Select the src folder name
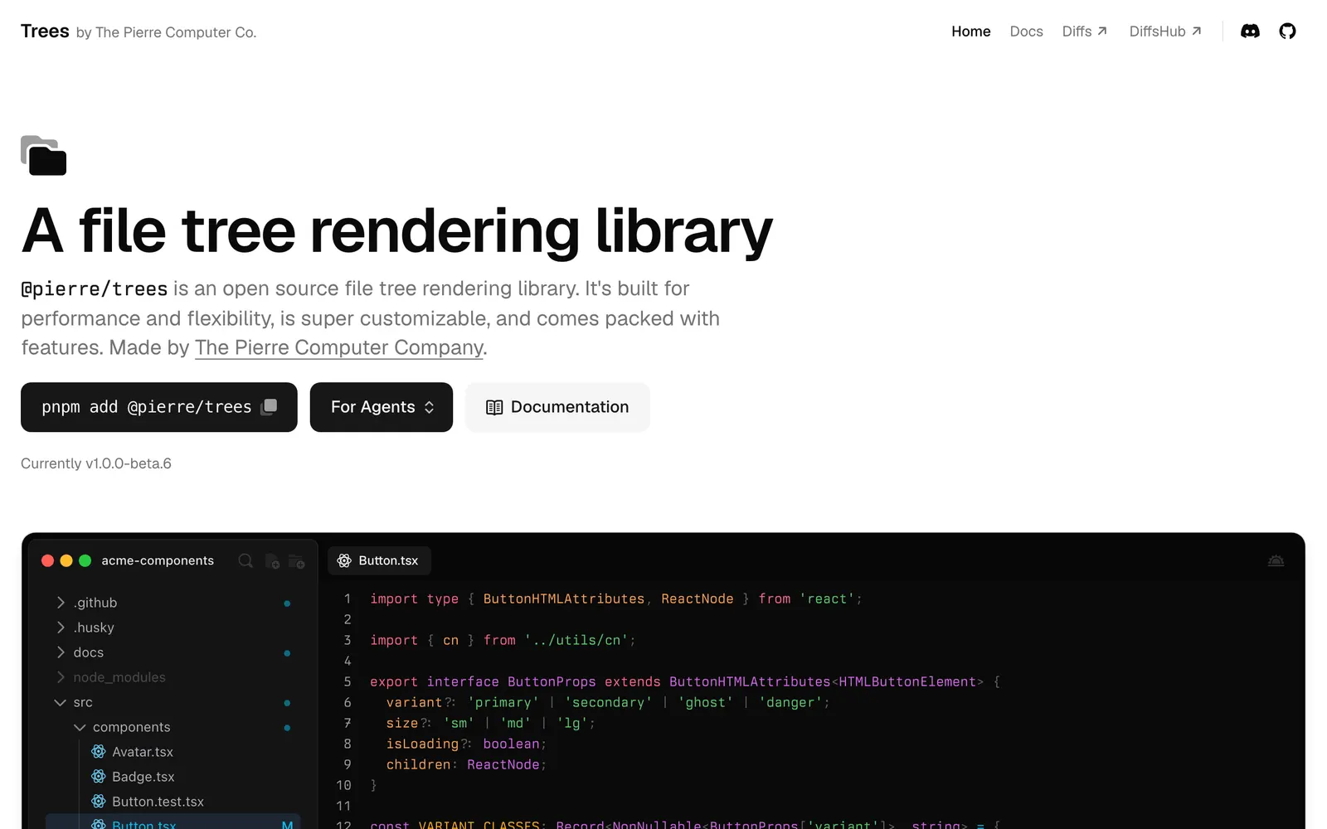This screenshot has width=1327, height=829. pyautogui.click(x=83, y=702)
